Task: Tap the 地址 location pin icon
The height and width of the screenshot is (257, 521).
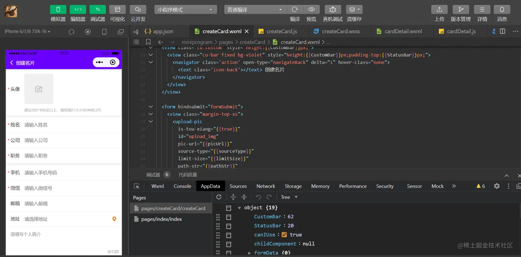Action: coord(114,219)
